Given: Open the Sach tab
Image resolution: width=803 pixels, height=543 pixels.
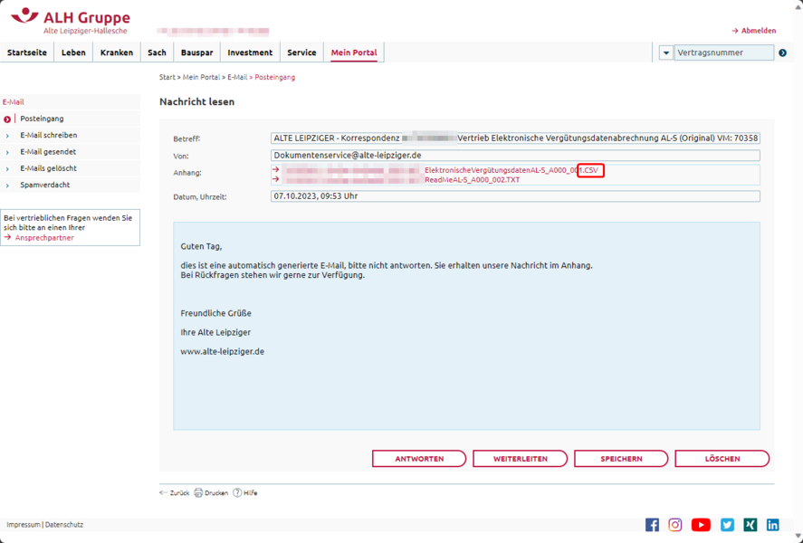Looking at the screenshot, I should click(157, 52).
